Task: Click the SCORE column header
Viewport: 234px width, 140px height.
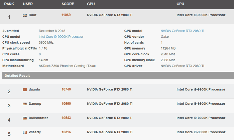Action: tap(68, 4)
